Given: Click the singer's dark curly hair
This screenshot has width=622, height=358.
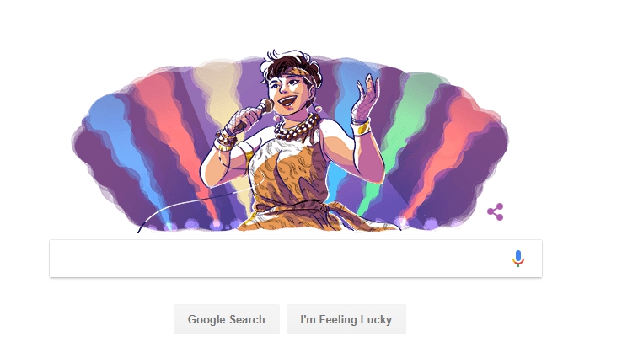Looking at the screenshot, I should pyautogui.click(x=292, y=63).
